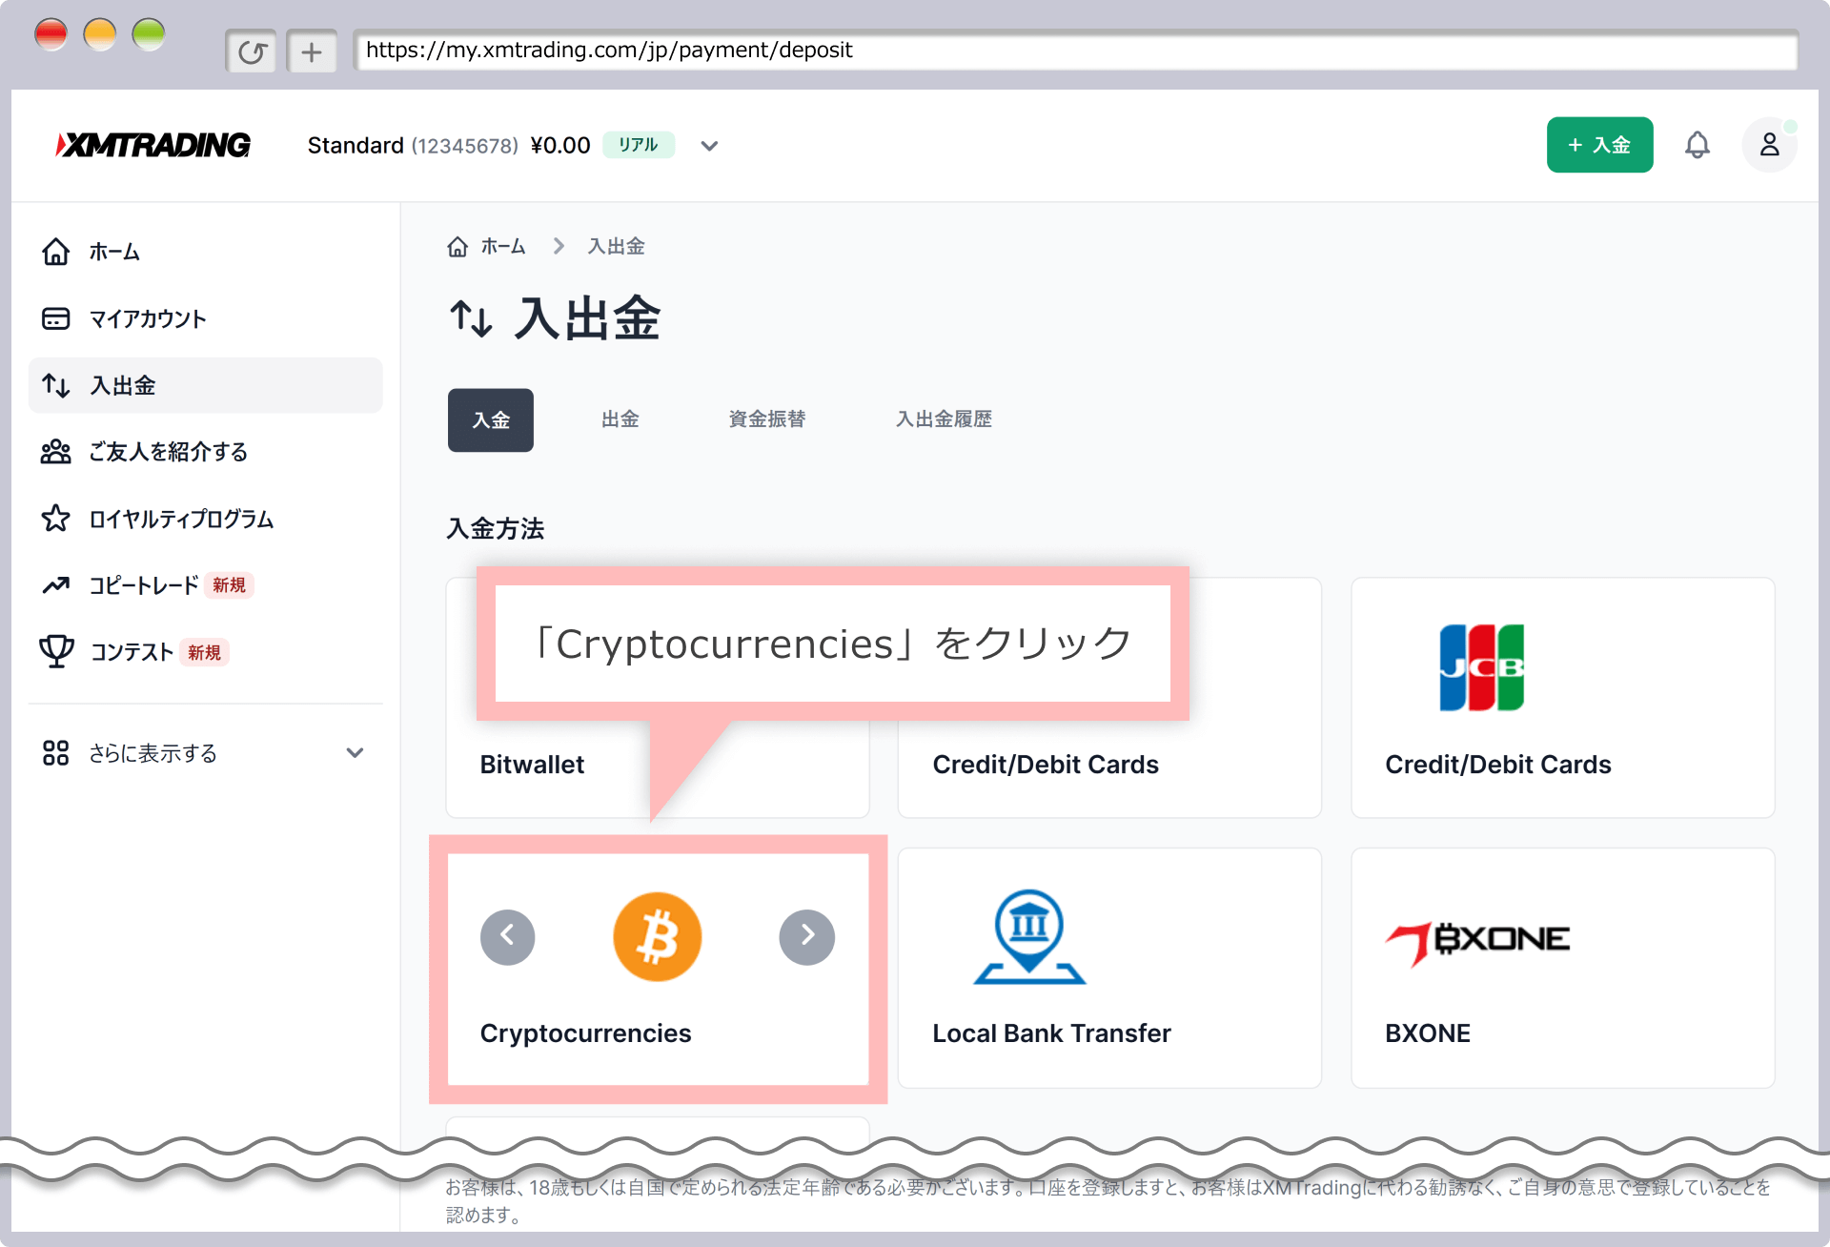Click previous arrow in Cryptocurrencies card
The width and height of the screenshot is (1830, 1247).
pyautogui.click(x=507, y=936)
